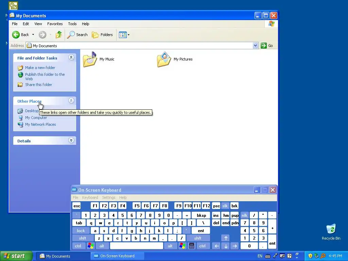Toggle the right ctrl key
The image size is (348, 261).
pyautogui.click(x=203, y=246)
